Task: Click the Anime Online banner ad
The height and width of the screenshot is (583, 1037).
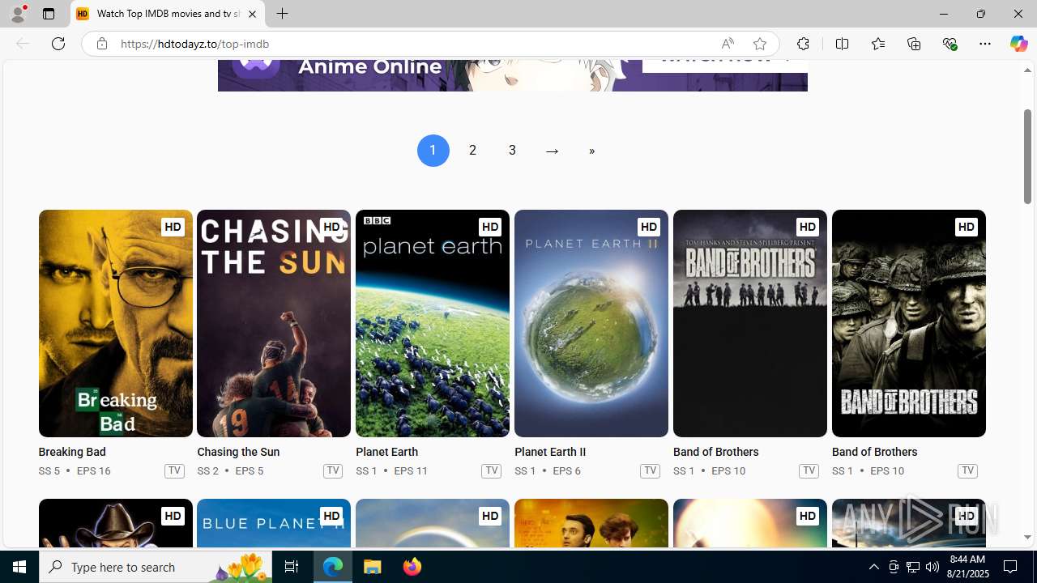Action: pyautogui.click(x=512, y=75)
